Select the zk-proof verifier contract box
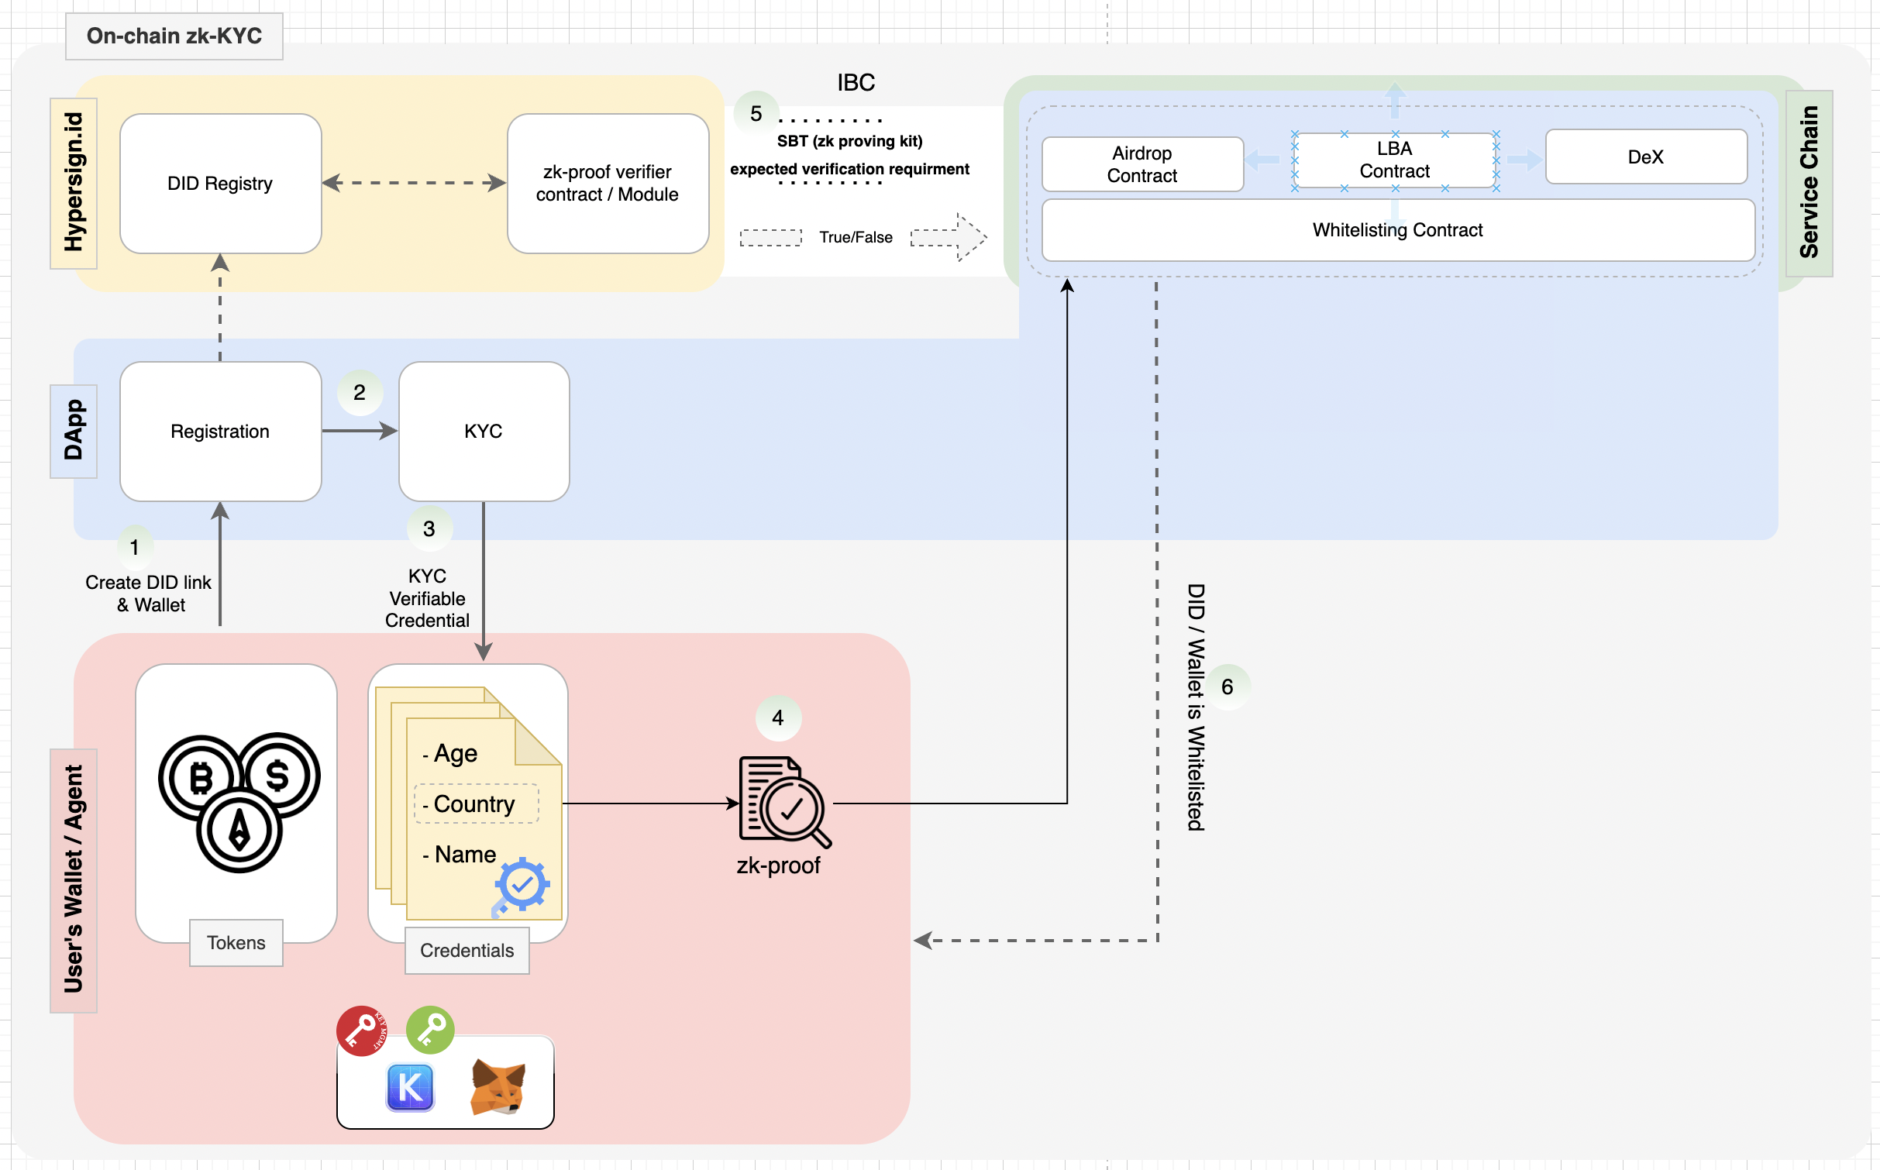The height and width of the screenshot is (1170, 1880). 608,184
